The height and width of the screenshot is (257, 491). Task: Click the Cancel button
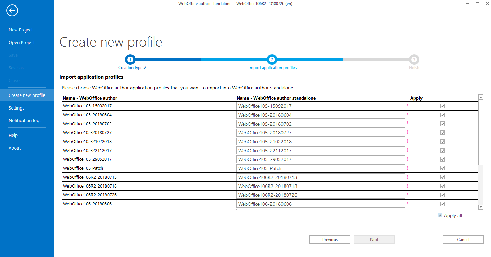463,239
